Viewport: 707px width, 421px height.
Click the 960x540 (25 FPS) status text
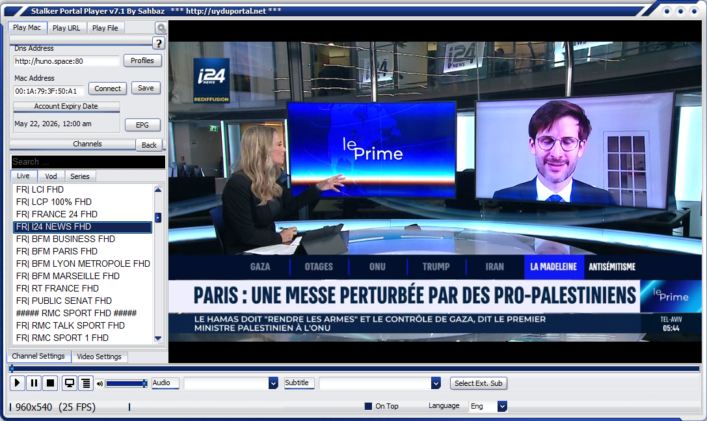tap(55, 407)
